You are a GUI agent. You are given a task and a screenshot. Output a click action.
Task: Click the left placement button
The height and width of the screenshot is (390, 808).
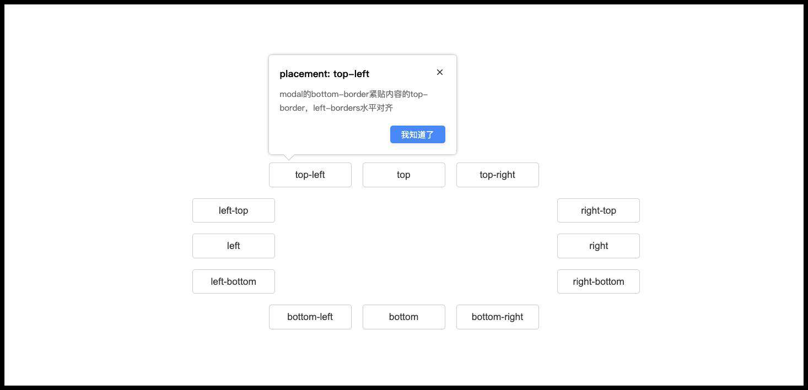coord(234,246)
